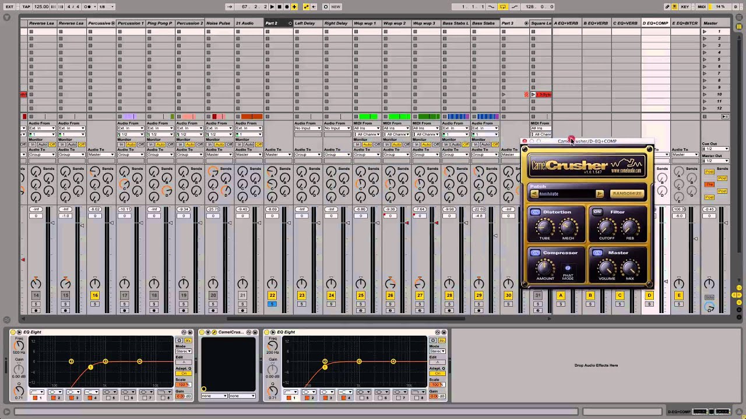The height and width of the screenshot is (419, 746).
Task: Toggle the second EQ Eight device activator
Action: pyautogui.click(x=266, y=332)
